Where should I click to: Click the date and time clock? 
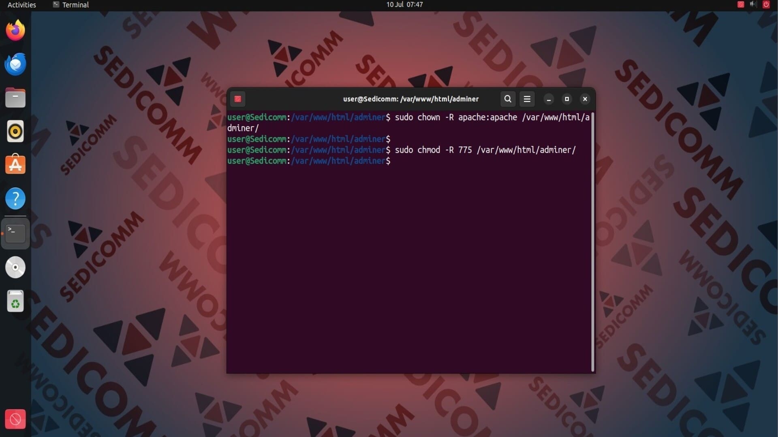(x=404, y=5)
